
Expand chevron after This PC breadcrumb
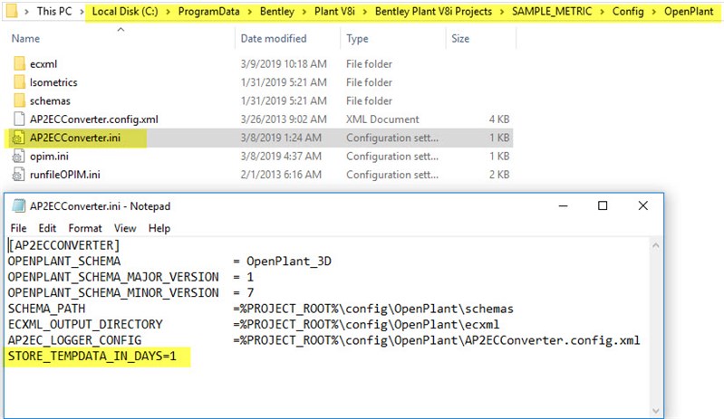[82, 12]
